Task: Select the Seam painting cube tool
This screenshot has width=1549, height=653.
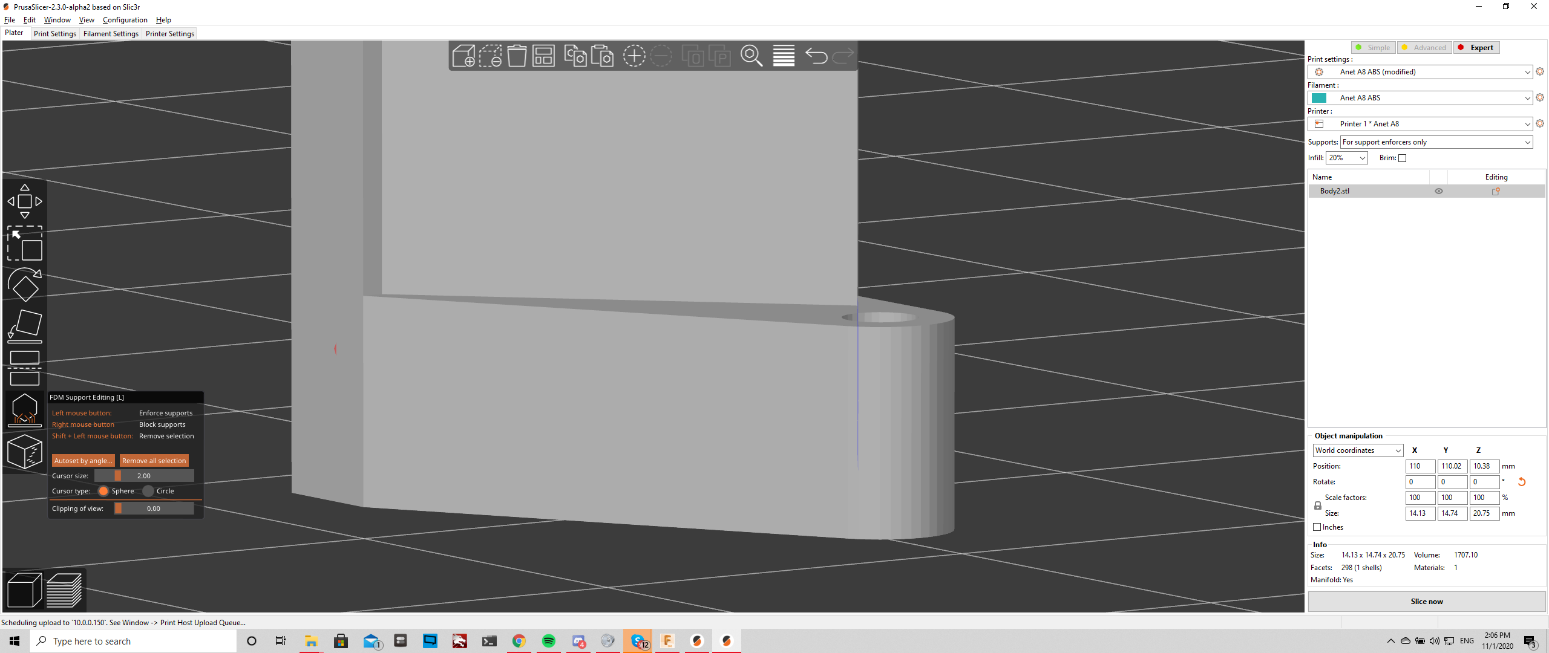Action: tap(25, 451)
